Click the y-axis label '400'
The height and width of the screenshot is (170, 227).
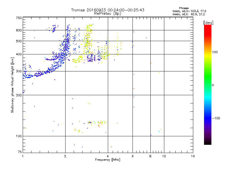pyautogui.click(x=19, y=54)
